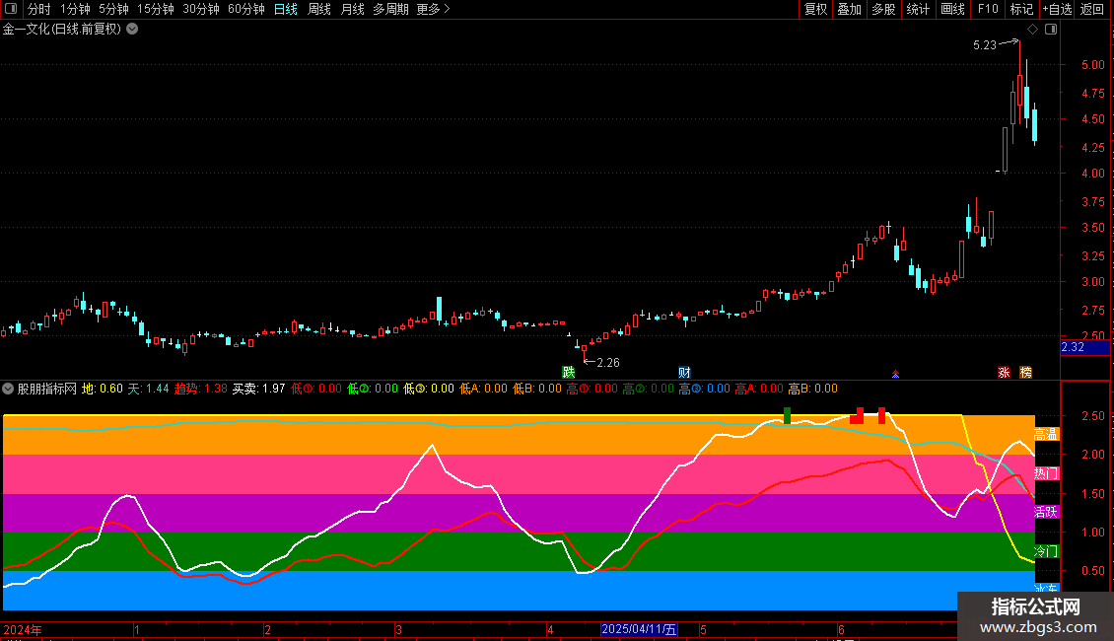1114x641 pixels.
Task: Click the 标记 mark button
Action: [x=1021, y=9]
